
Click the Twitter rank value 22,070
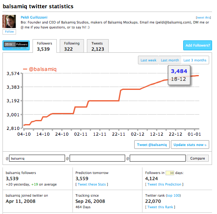[x=153, y=201]
